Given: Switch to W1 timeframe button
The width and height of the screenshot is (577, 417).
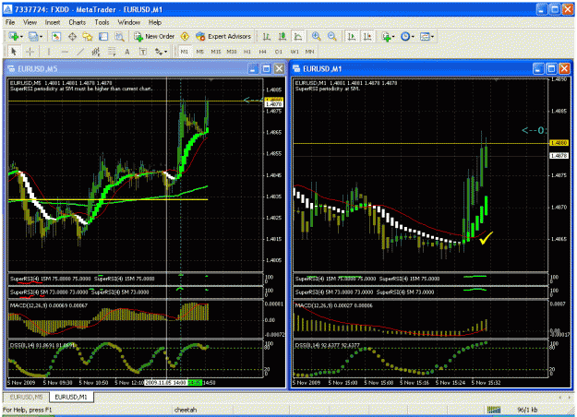Looking at the screenshot, I should click(x=295, y=52).
